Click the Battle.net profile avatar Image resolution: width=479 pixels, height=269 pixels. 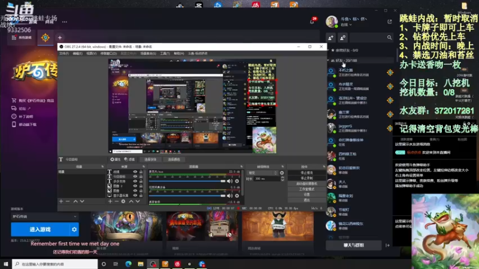tap(332, 22)
